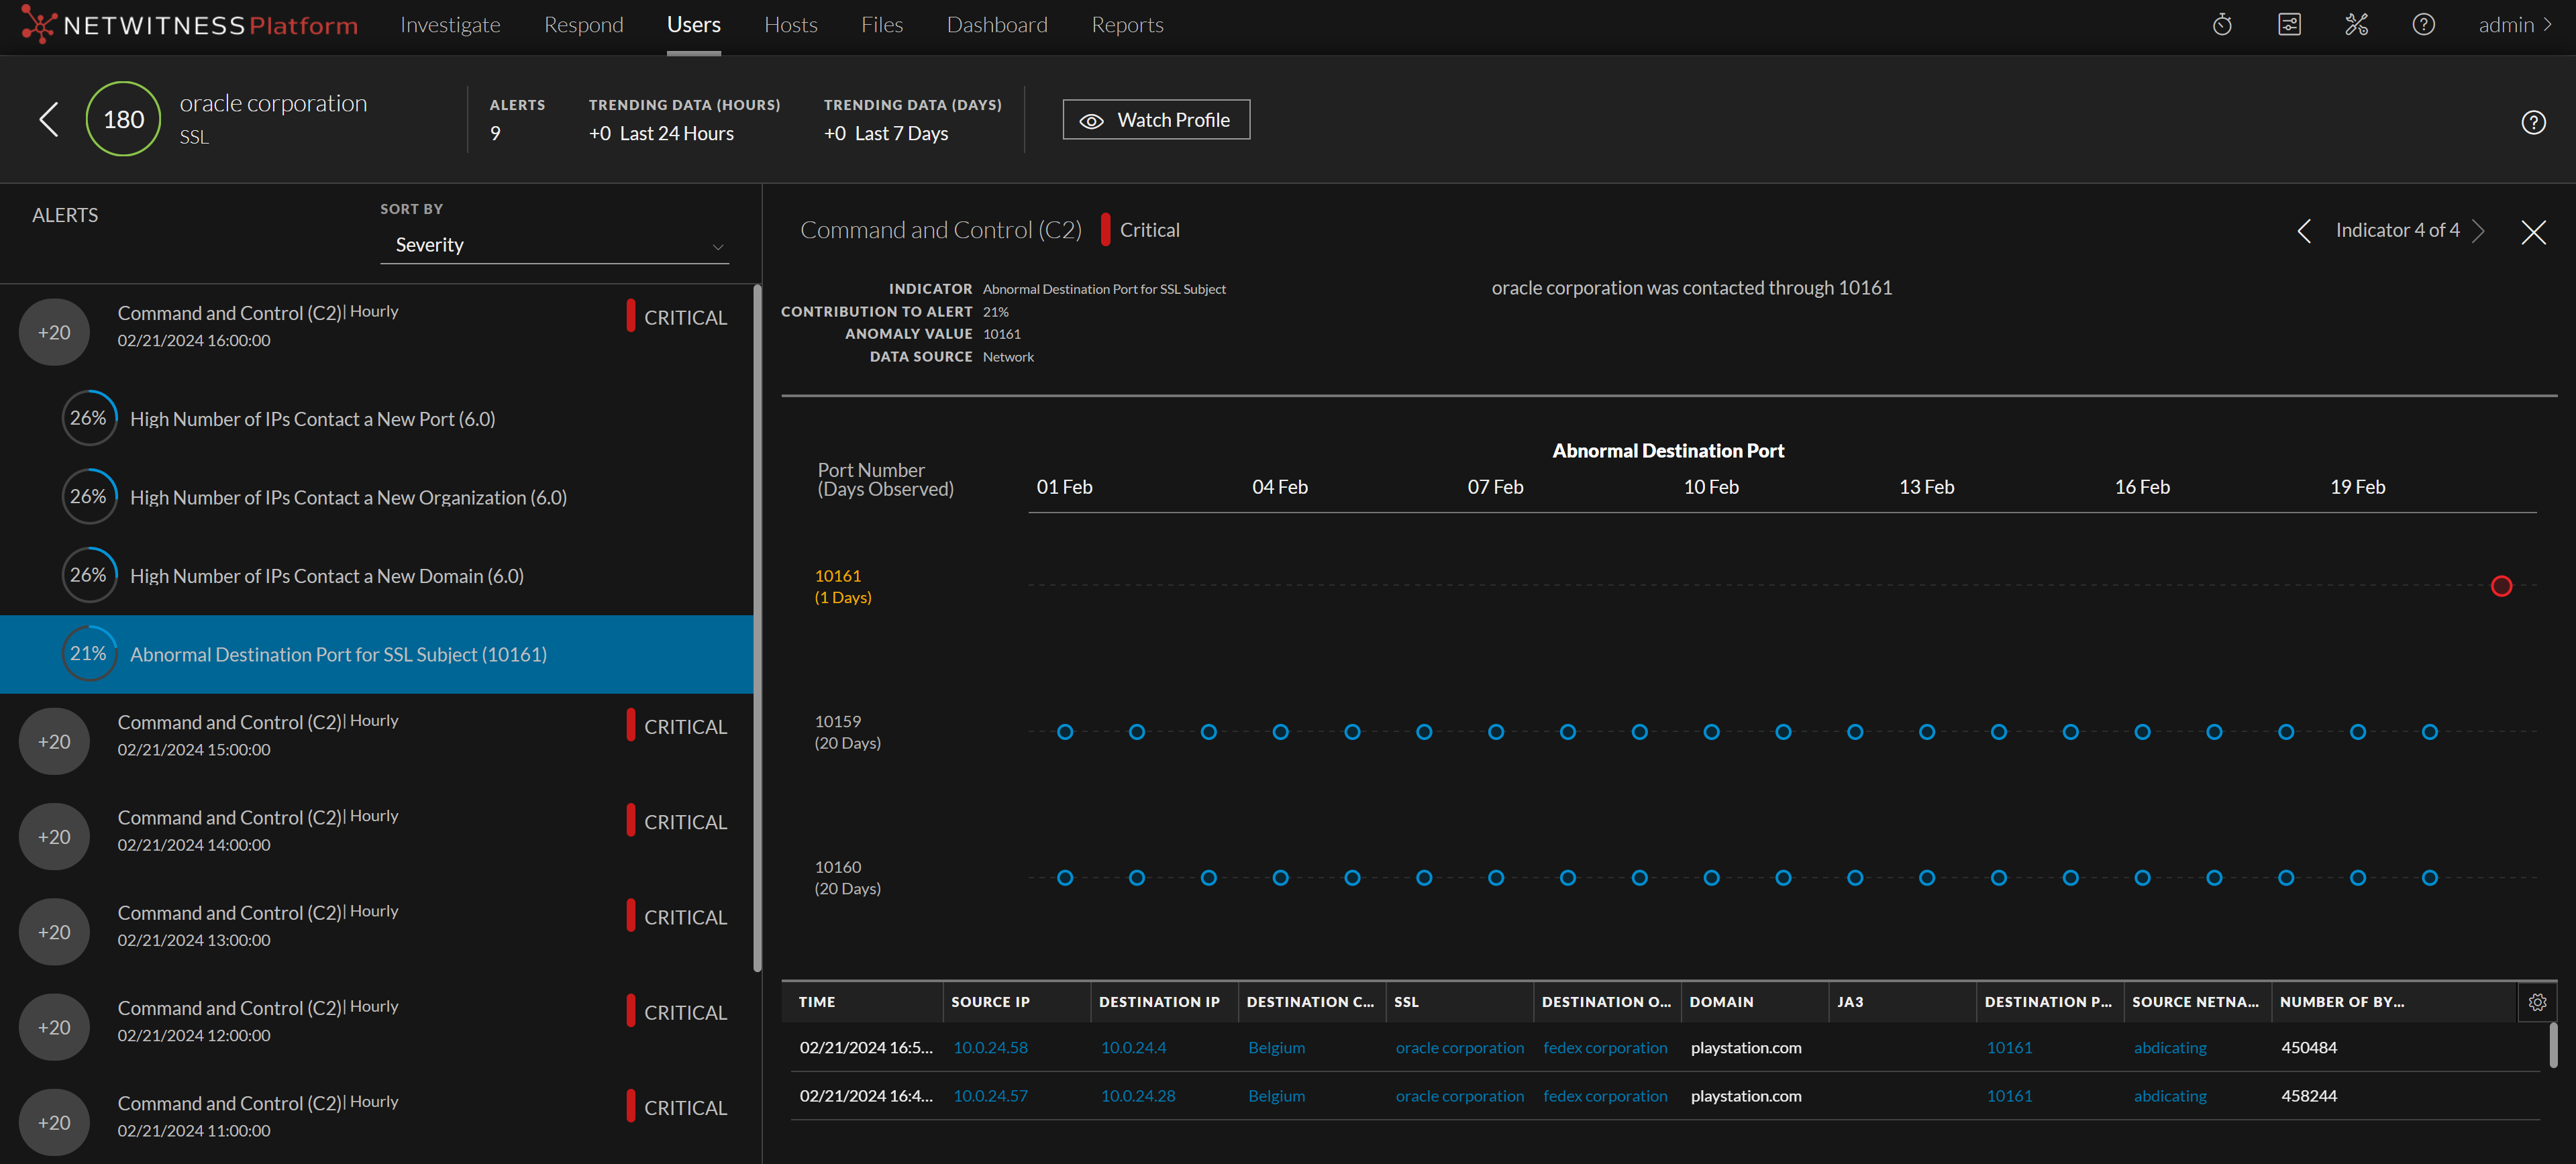Go to next indicator arrow
The image size is (2576, 1164).
pyautogui.click(x=2478, y=231)
